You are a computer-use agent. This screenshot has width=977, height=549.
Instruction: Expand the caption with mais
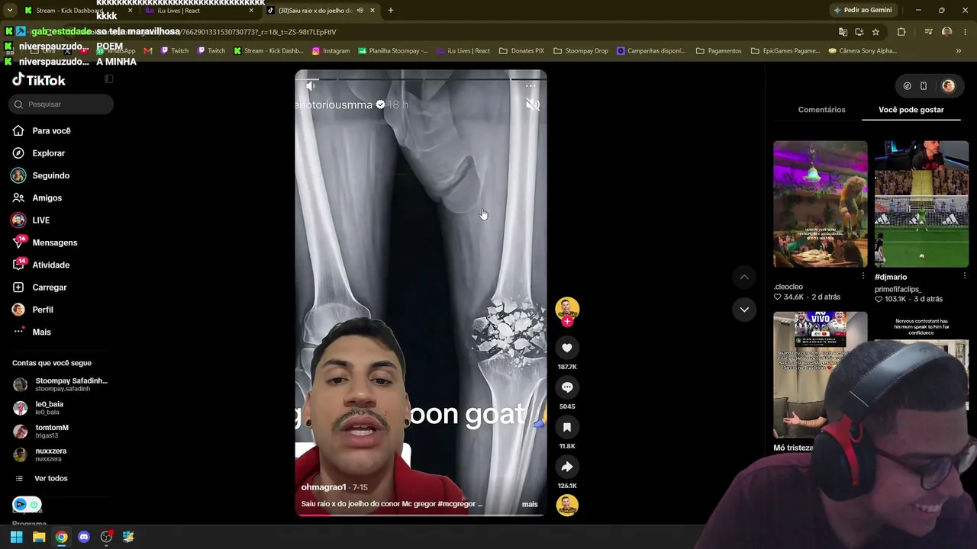point(530,504)
